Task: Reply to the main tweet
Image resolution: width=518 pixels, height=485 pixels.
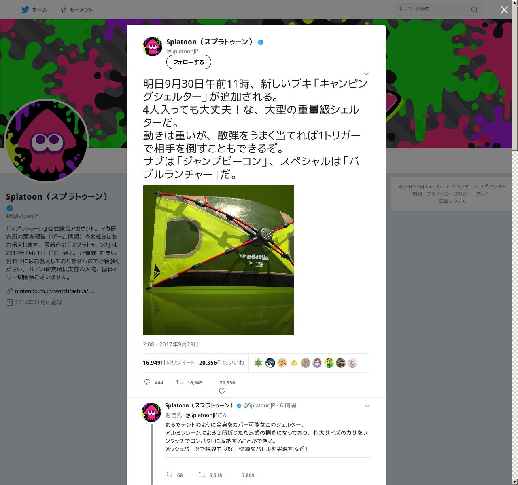Action: pos(148,382)
